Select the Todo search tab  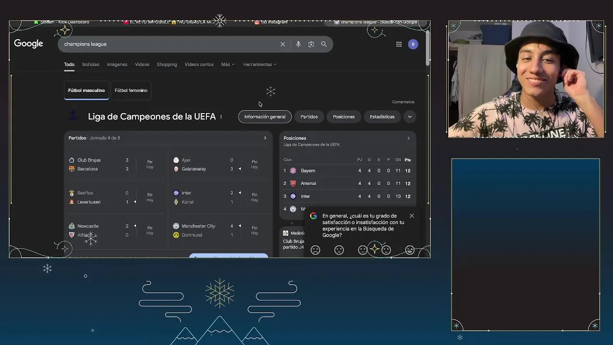69,64
